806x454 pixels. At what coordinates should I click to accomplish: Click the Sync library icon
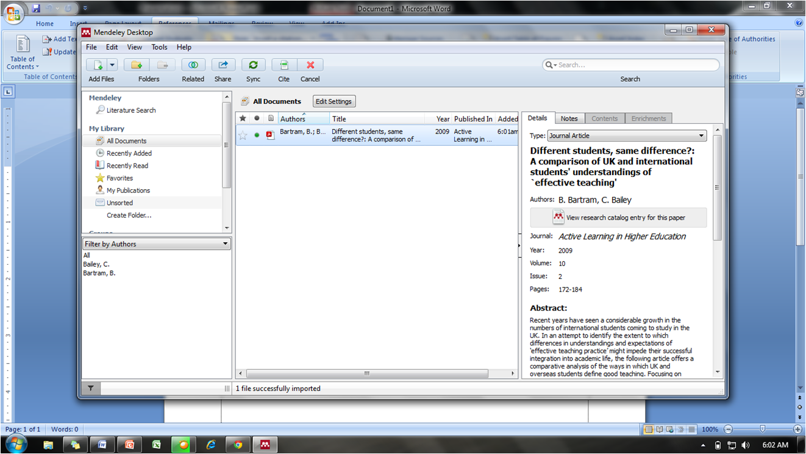pyautogui.click(x=253, y=65)
